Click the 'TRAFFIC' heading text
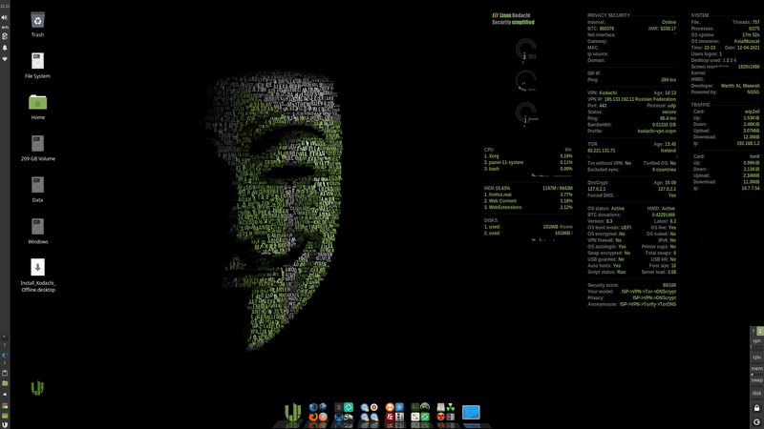Screen dimensions: 764x429 (700, 105)
